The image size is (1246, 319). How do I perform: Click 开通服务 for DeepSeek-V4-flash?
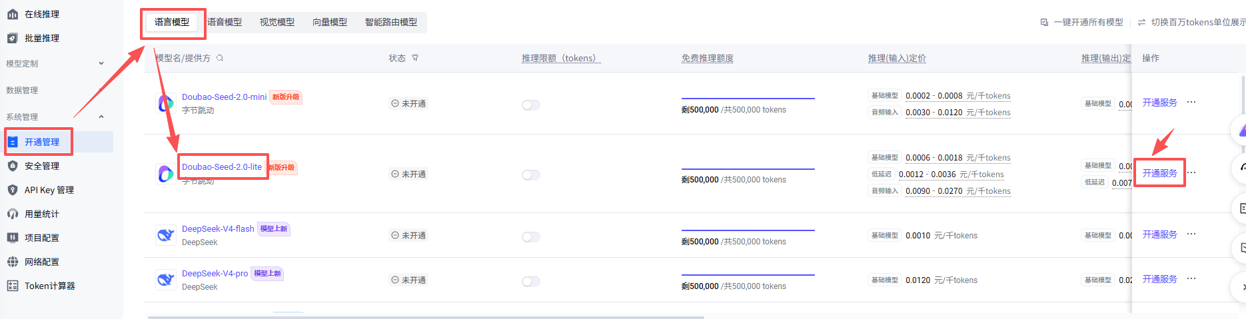pos(1160,234)
